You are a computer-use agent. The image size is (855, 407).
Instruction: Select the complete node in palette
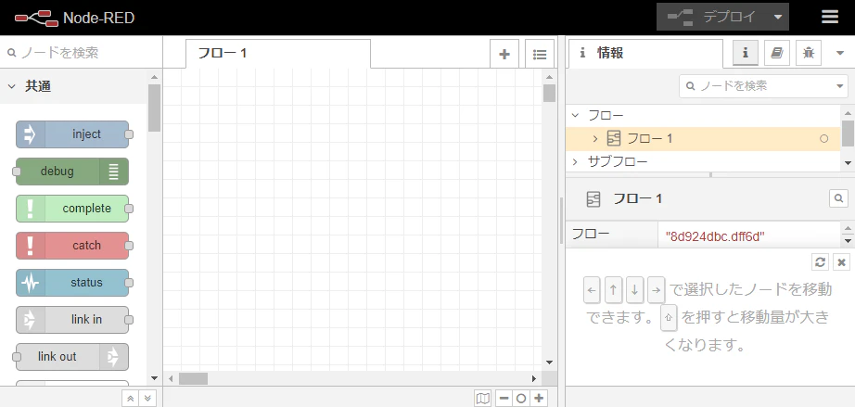point(72,208)
